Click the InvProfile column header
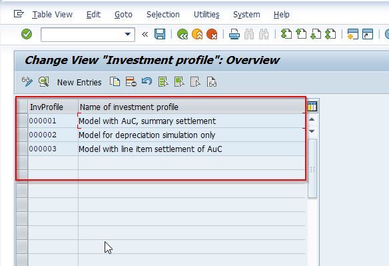The width and height of the screenshot is (389, 266). [x=53, y=107]
